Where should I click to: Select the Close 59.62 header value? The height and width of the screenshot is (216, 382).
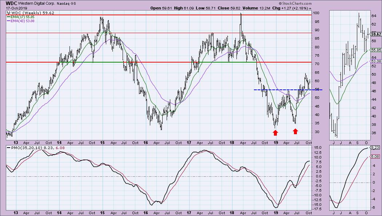point(229,8)
